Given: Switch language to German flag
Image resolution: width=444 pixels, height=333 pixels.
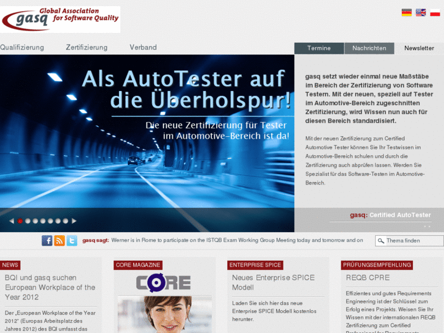Looking at the screenshot, I should (x=407, y=12).
